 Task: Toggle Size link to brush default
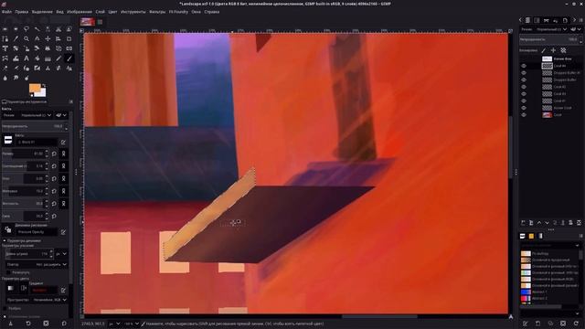click(63, 154)
